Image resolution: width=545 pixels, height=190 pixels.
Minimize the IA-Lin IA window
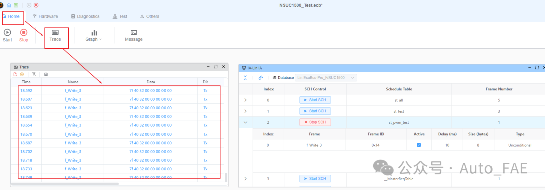(x=529, y=67)
